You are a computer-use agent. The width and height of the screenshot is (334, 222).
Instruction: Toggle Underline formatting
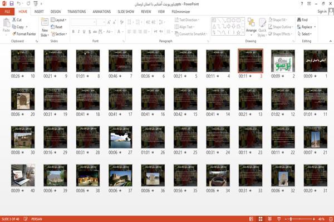pyautogui.click(x=84, y=32)
